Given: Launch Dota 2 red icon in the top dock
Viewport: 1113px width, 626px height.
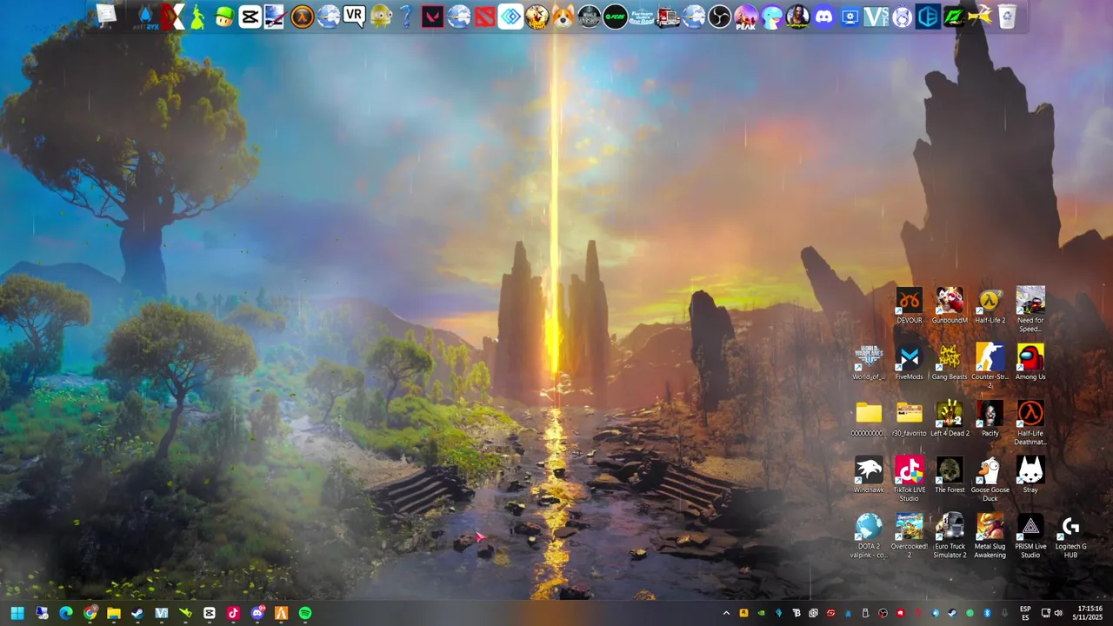Looking at the screenshot, I should coord(484,16).
